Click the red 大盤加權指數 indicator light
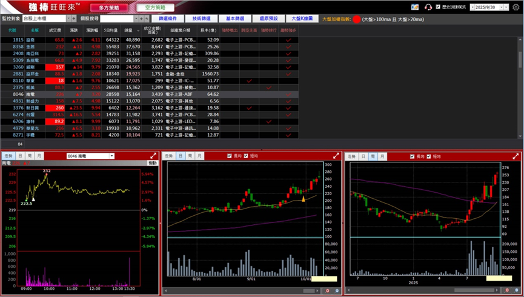The height and width of the screenshot is (297, 524). (x=356, y=19)
